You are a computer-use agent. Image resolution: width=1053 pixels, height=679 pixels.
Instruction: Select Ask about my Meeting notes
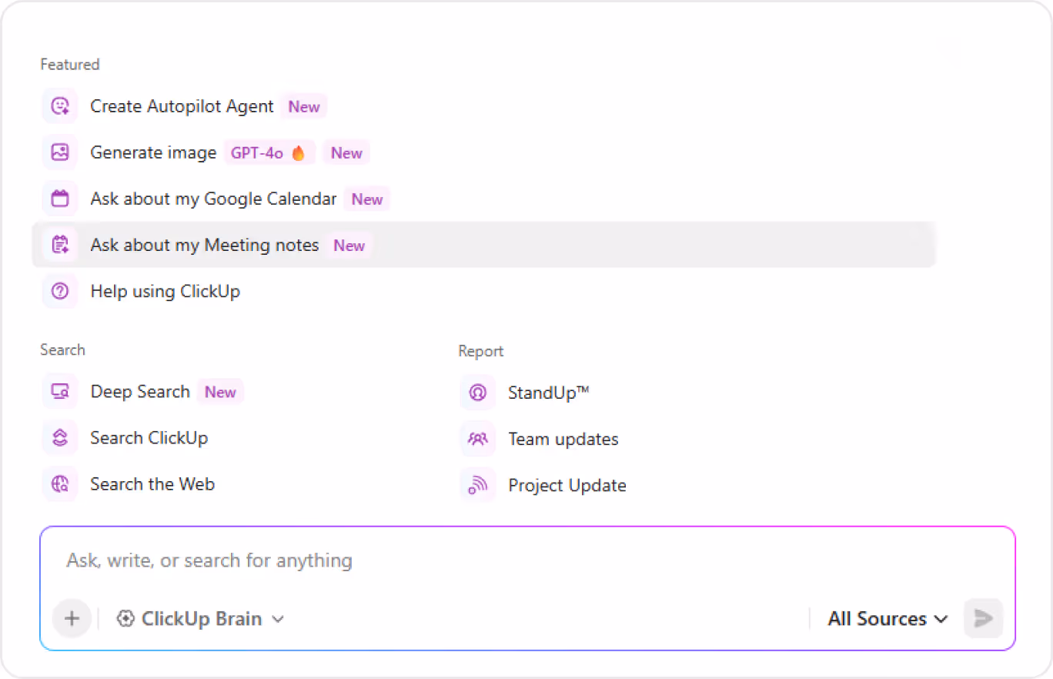[x=483, y=245]
